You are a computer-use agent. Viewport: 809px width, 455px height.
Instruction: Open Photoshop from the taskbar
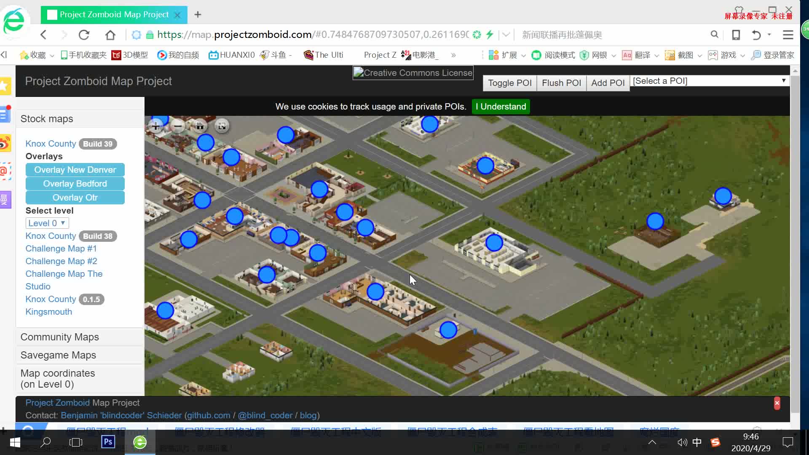tap(108, 442)
